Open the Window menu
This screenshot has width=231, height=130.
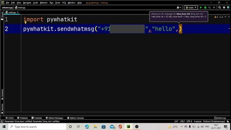71,3
